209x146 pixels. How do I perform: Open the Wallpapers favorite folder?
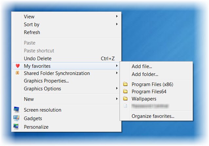[x=144, y=99]
